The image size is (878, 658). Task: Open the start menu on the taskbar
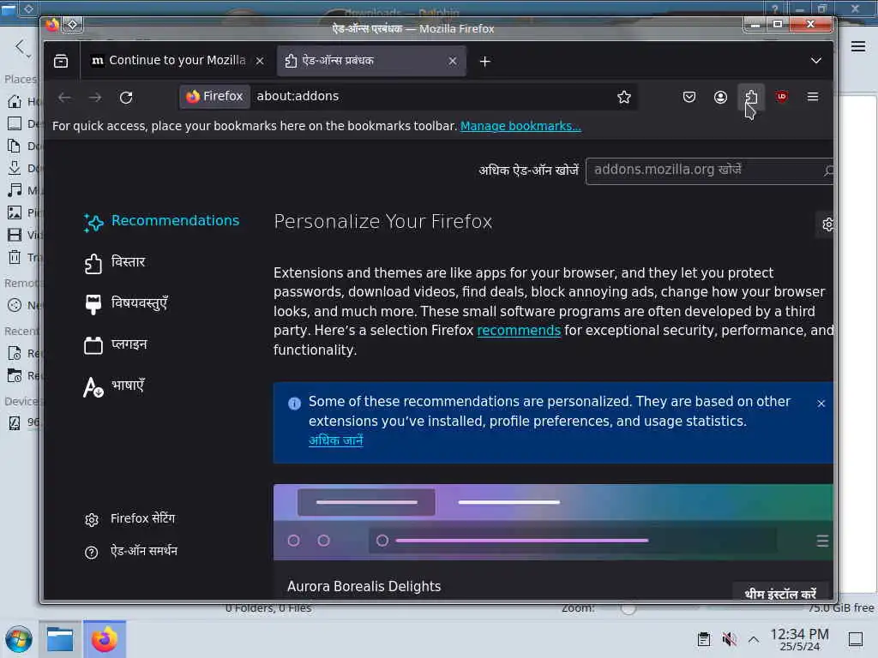pyautogui.click(x=19, y=639)
